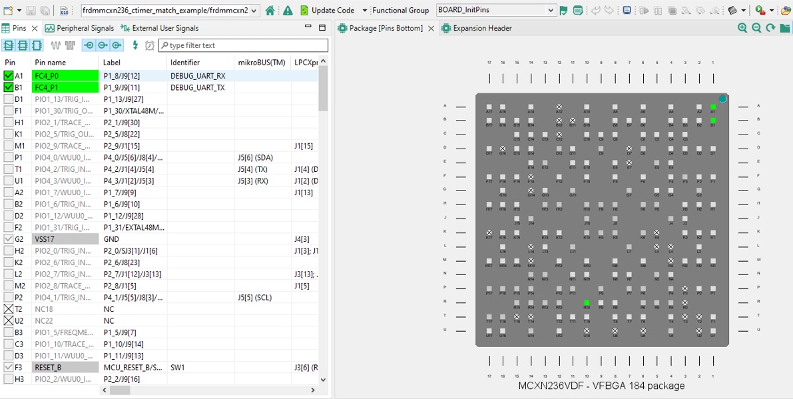Click the green A1 pin on package

pyautogui.click(x=713, y=107)
